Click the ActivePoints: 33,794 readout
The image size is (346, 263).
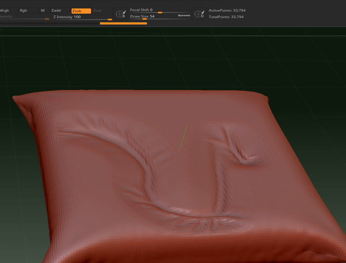coord(227,10)
